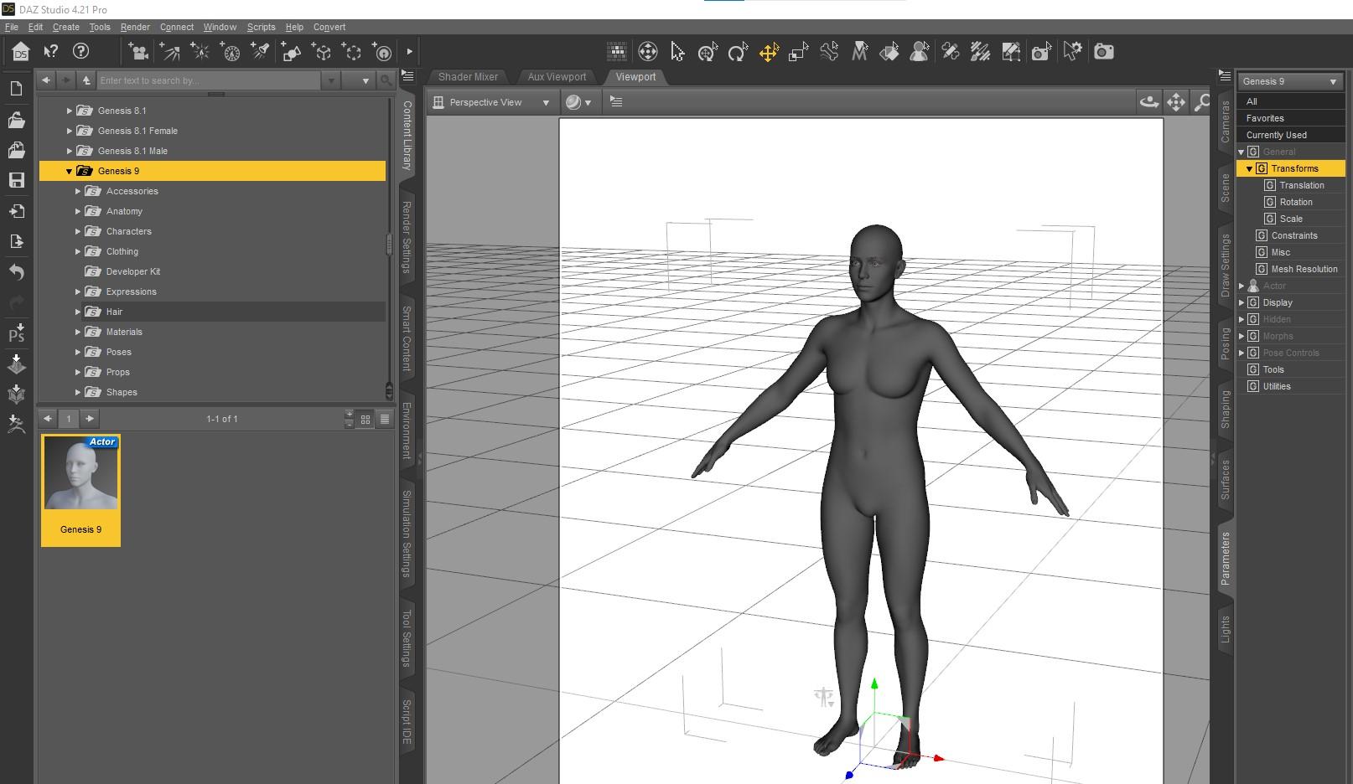Click the viewport pan control
Image resolution: width=1353 pixels, height=784 pixels.
coord(1176,102)
